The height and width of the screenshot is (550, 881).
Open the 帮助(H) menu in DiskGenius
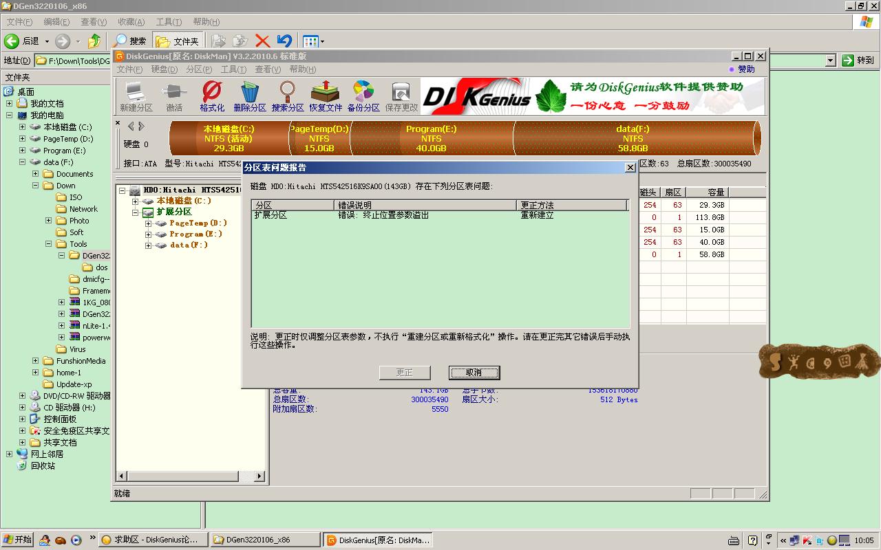pyautogui.click(x=303, y=69)
